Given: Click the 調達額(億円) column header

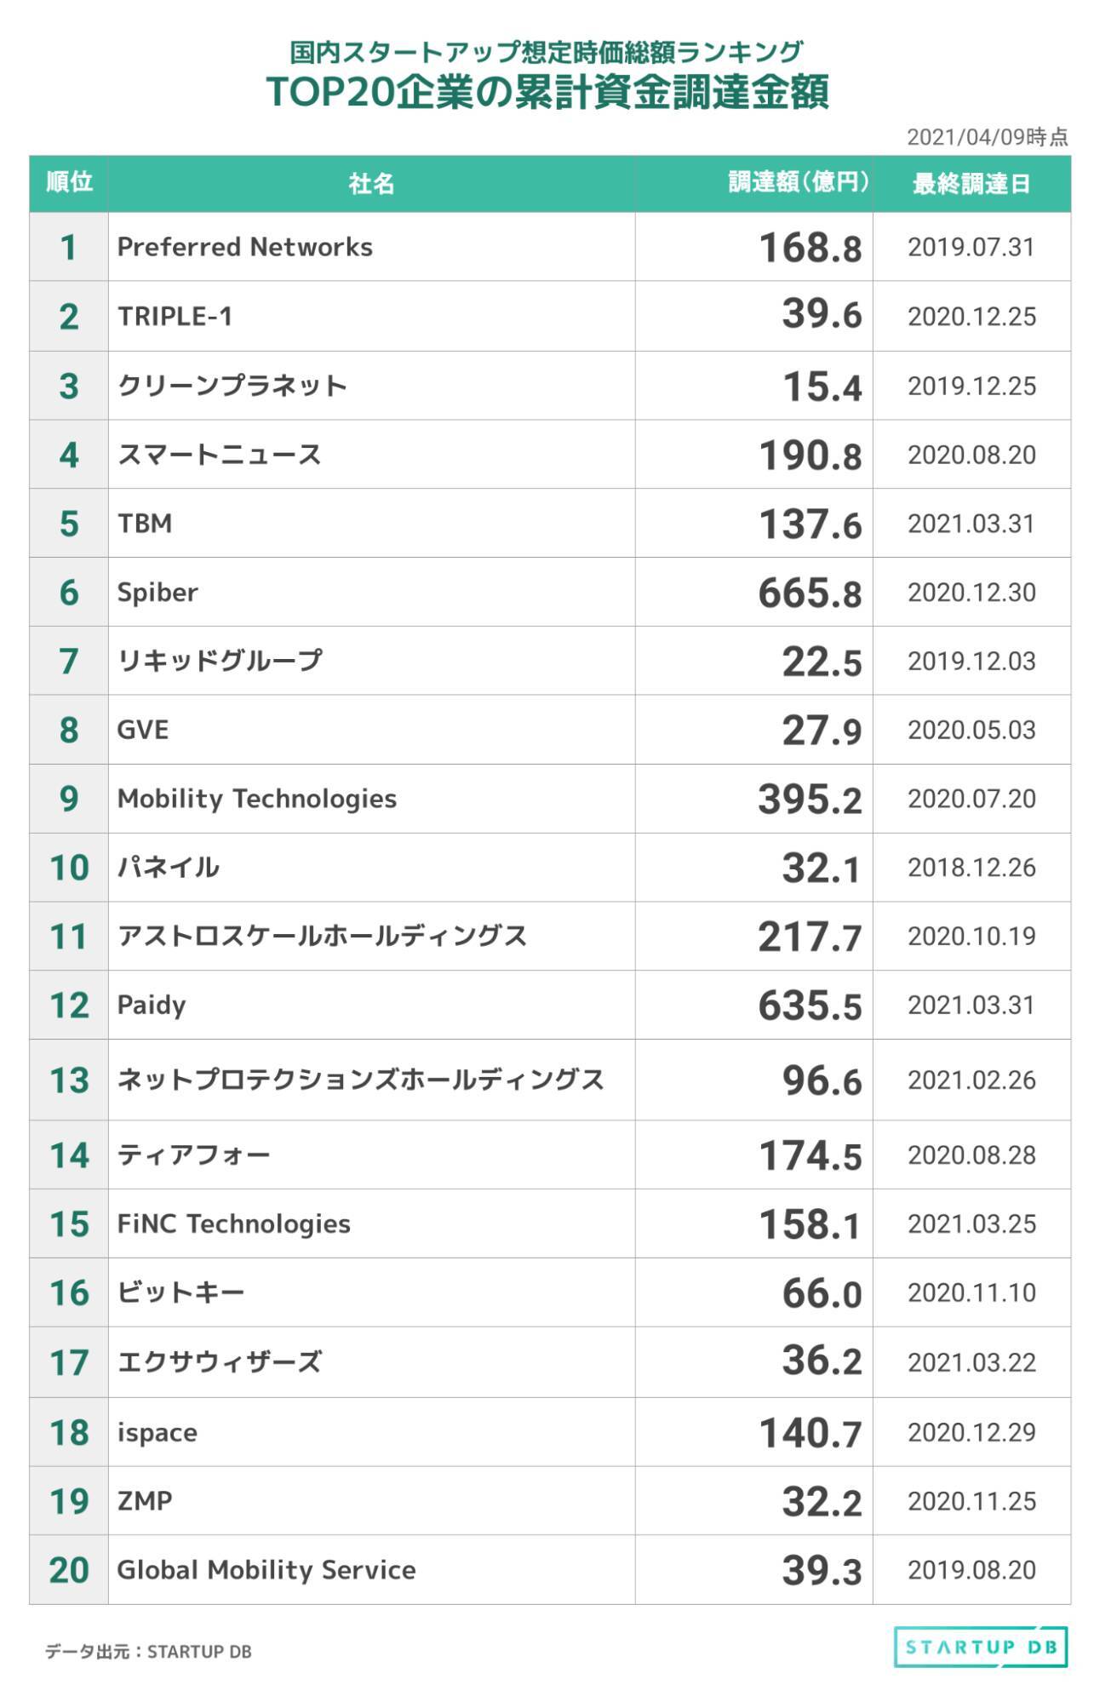Looking at the screenshot, I should (799, 182).
